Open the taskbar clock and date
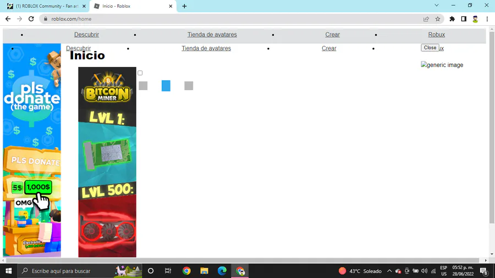Screen dimensions: 495x278 coord(463,271)
